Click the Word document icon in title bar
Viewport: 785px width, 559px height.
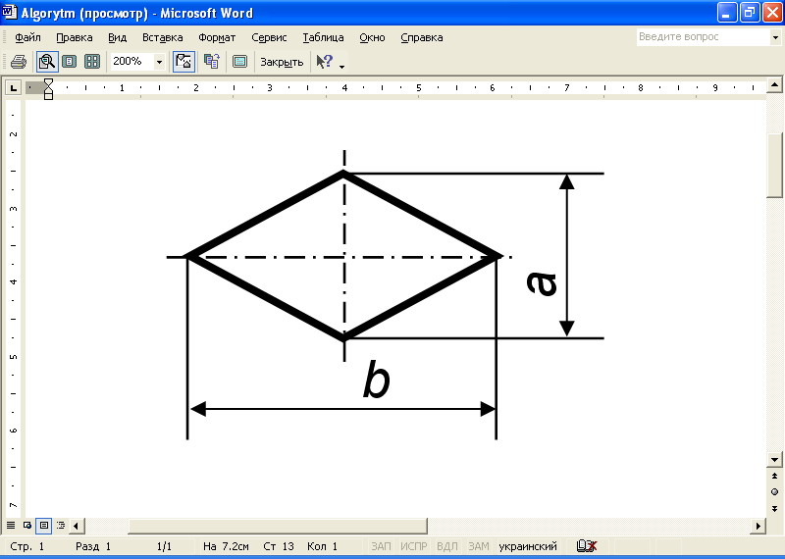10,12
